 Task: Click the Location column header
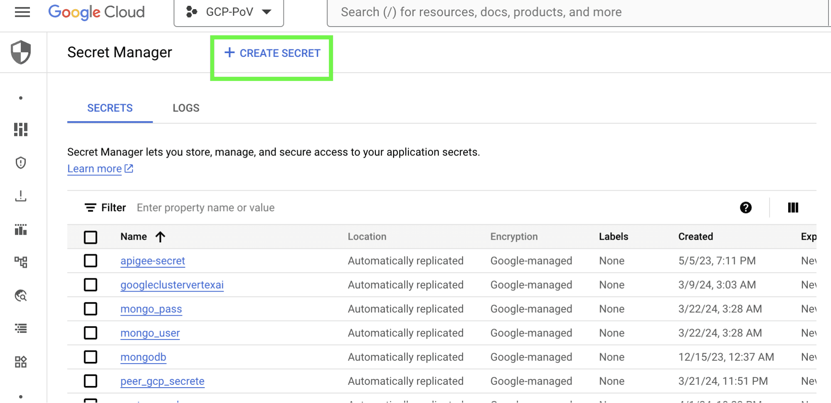coord(367,237)
